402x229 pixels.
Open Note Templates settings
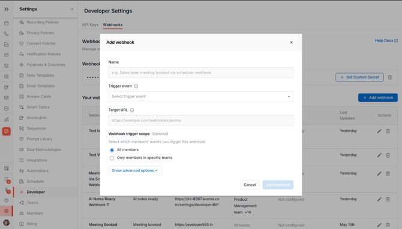40,76
